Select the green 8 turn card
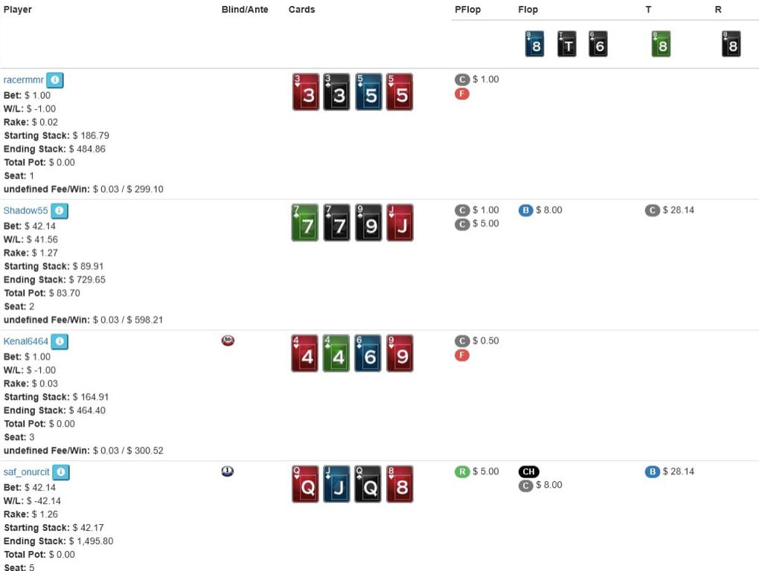Image resolution: width=759 pixels, height=571 pixels. [x=661, y=45]
